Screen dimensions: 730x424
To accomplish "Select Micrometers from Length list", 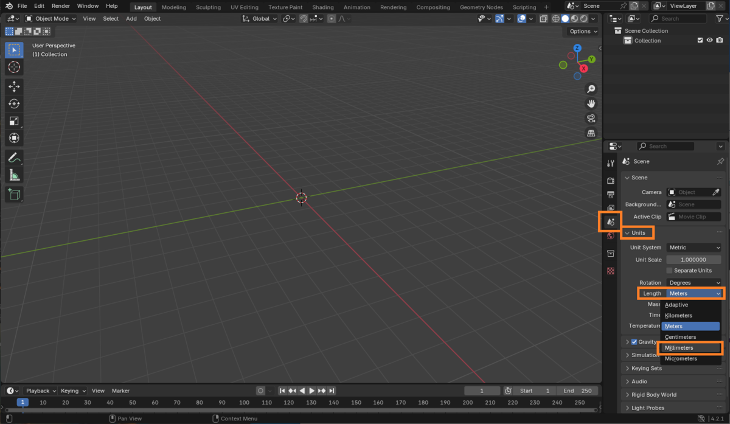I will click(x=691, y=359).
